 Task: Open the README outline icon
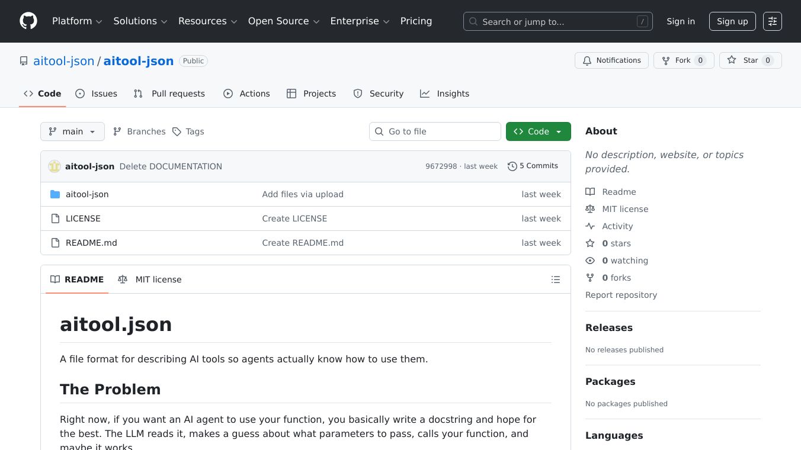[x=555, y=279]
